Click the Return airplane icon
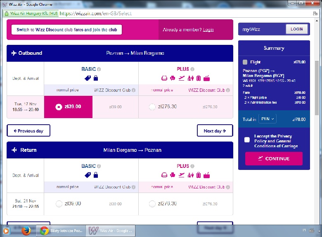Screen dimensions: 322x237 [x=14, y=150]
